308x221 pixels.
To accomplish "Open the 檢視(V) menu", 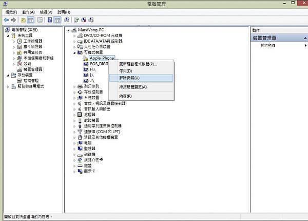I will coord(46,12).
